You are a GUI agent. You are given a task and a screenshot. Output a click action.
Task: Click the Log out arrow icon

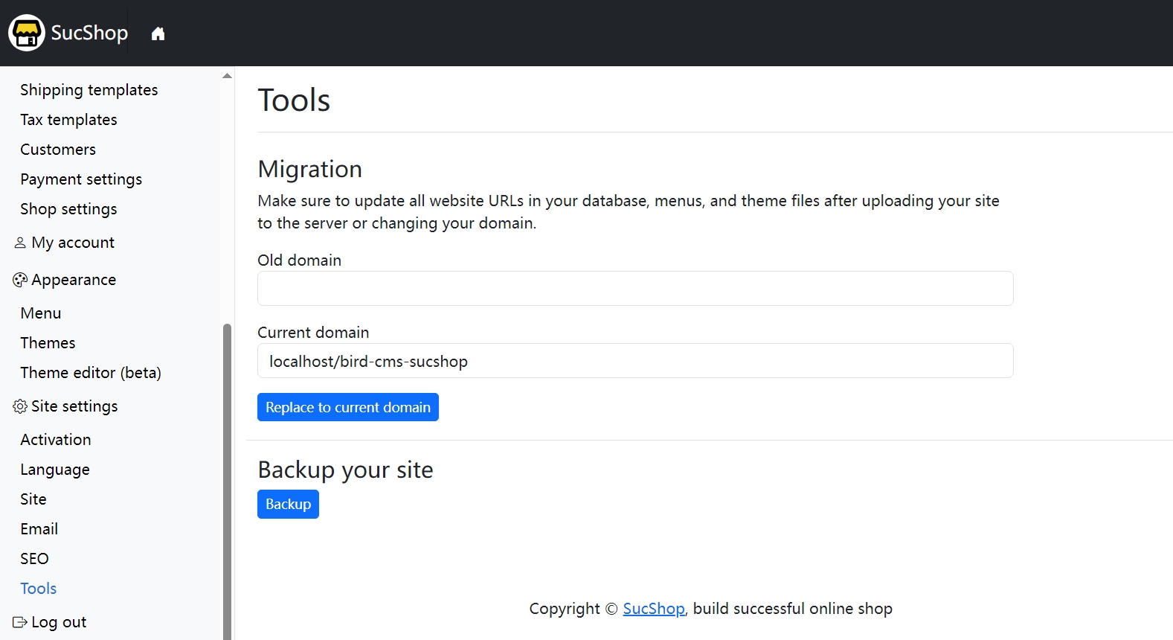pyautogui.click(x=20, y=622)
